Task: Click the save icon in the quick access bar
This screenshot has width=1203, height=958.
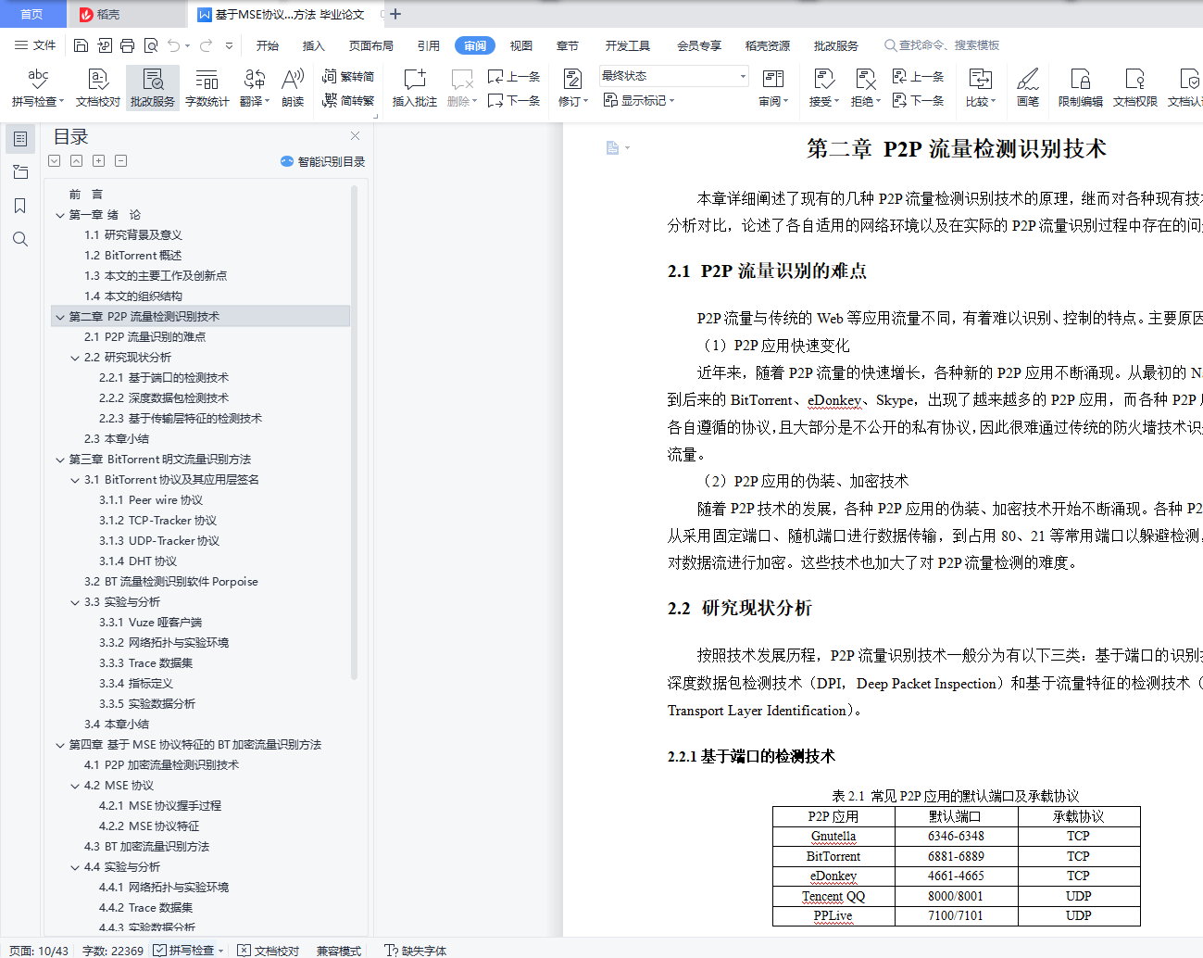Action: point(81,45)
